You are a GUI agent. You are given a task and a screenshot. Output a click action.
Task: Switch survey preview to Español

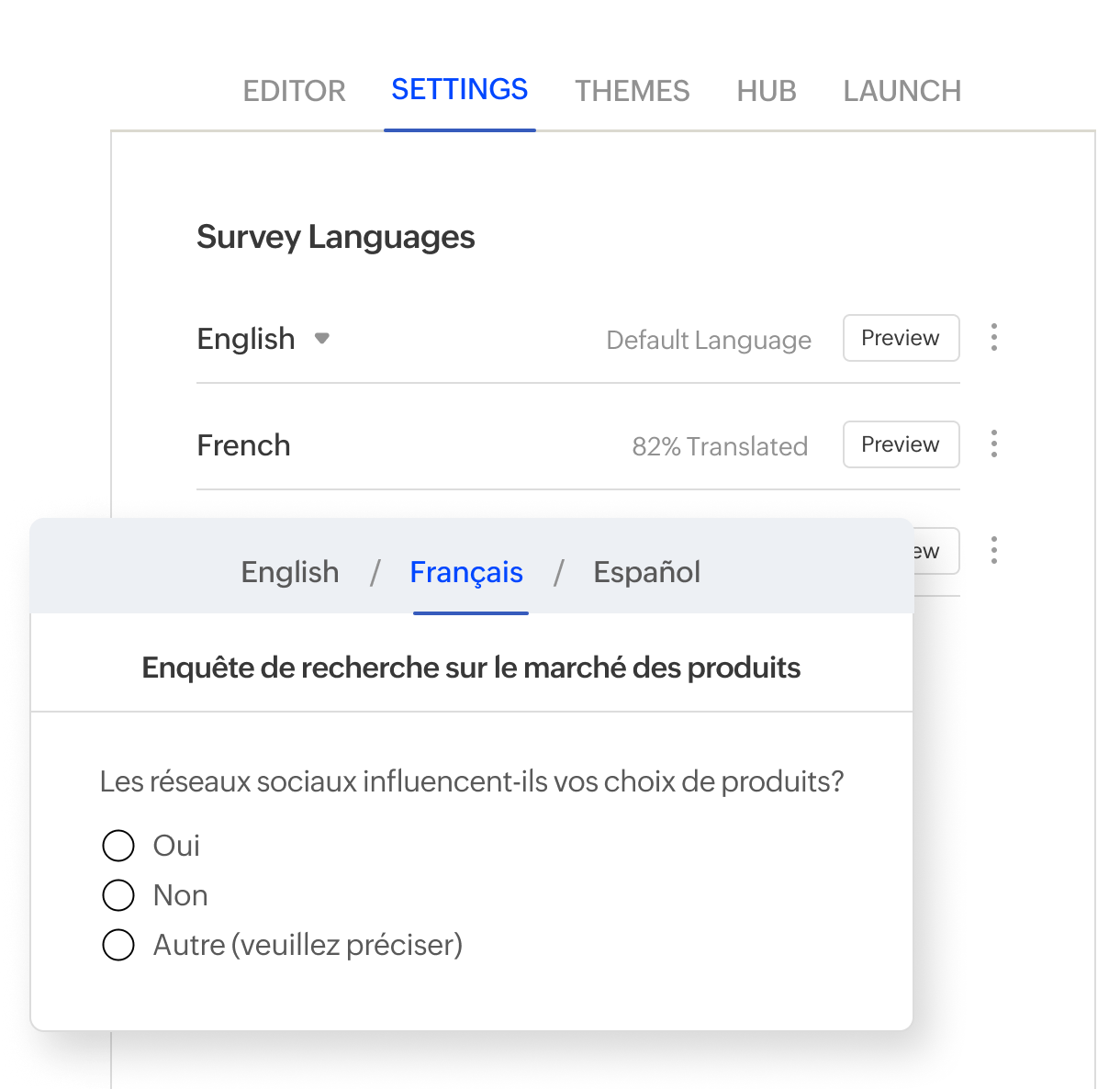point(646,572)
